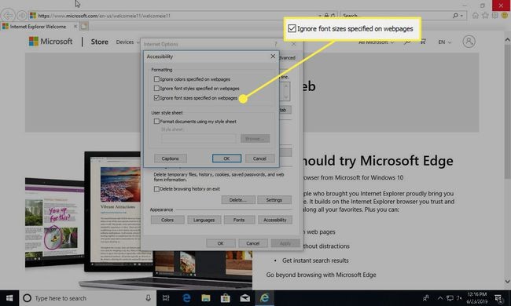Click the Internet Options help question mark
Screen dimensions: 511x306
276,44
